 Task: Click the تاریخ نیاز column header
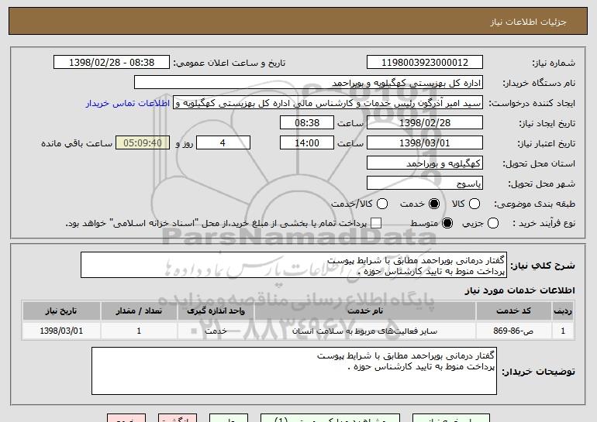[x=61, y=311]
